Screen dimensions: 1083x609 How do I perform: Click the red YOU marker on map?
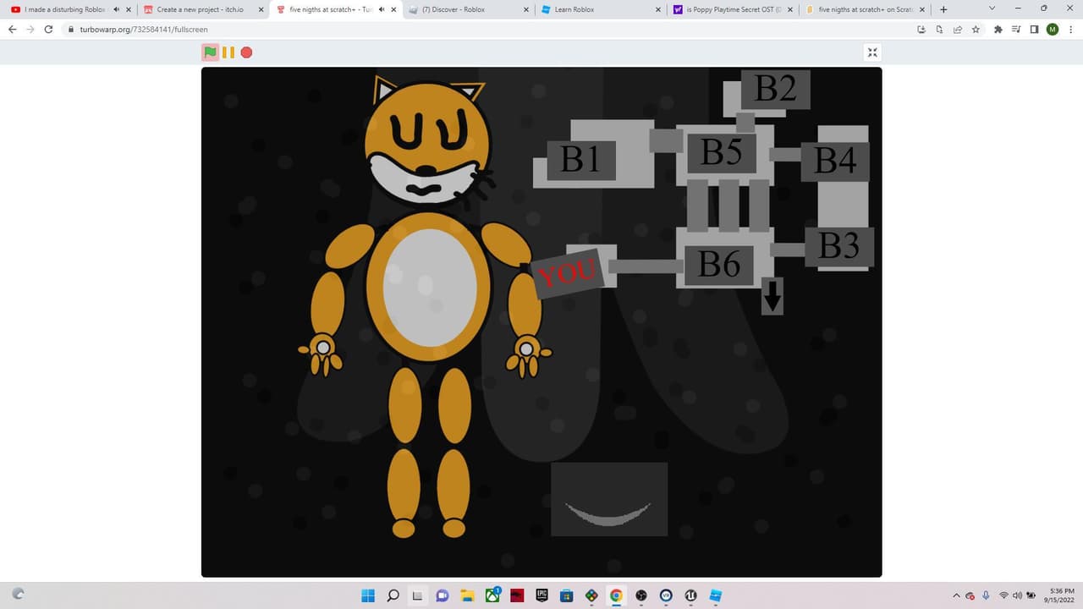pos(569,273)
